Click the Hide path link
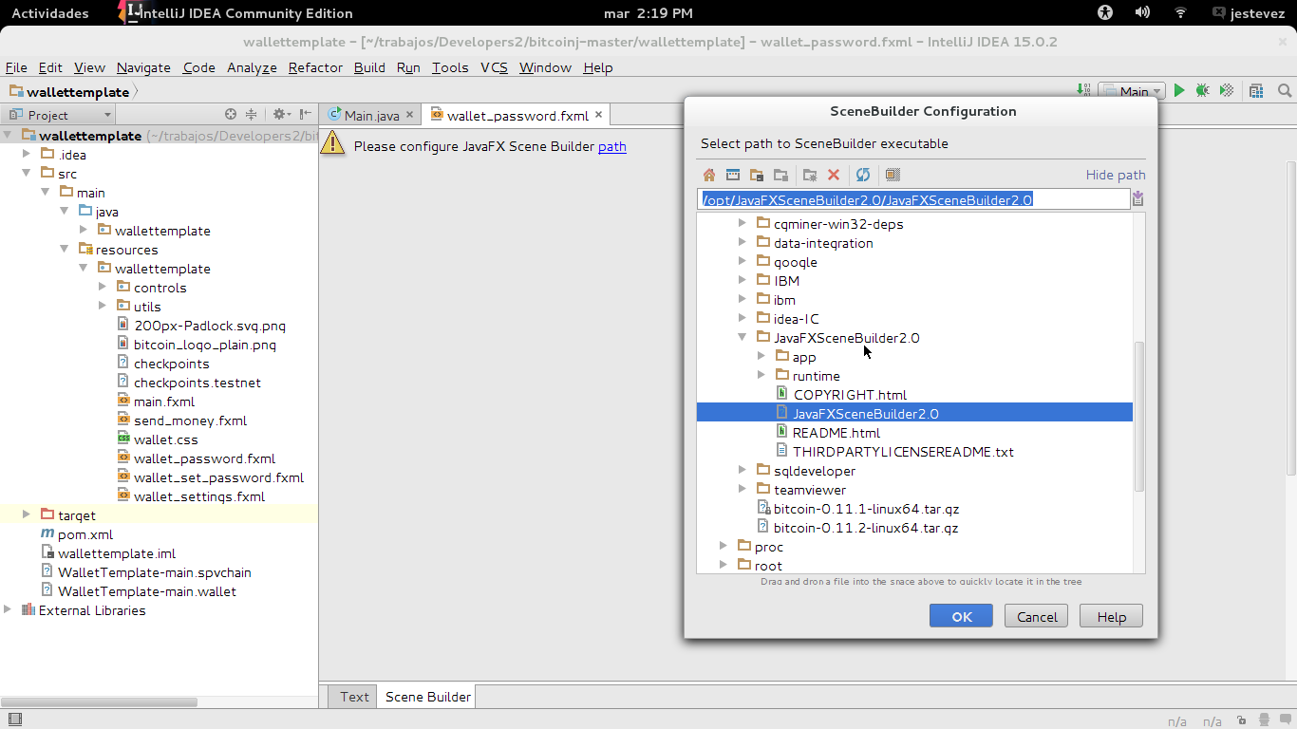The width and height of the screenshot is (1297, 729). (1116, 175)
